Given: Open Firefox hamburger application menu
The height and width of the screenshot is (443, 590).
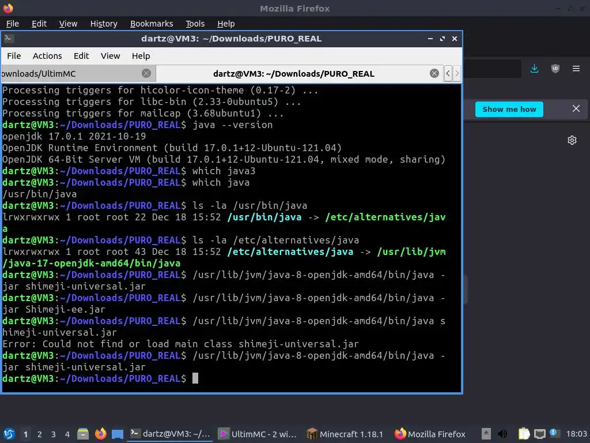Looking at the screenshot, I should 576,69.
